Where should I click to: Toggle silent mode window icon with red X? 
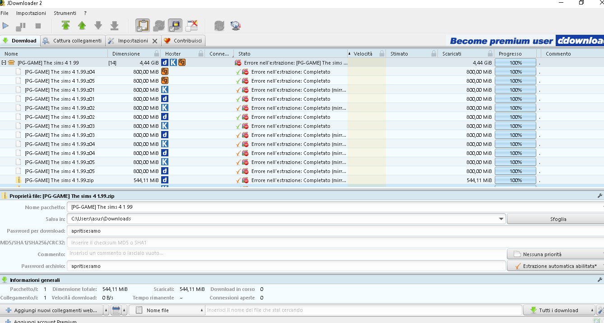tap(192, 25)
